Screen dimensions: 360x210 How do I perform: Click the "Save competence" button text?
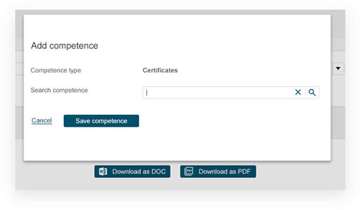tap(101, 121)
